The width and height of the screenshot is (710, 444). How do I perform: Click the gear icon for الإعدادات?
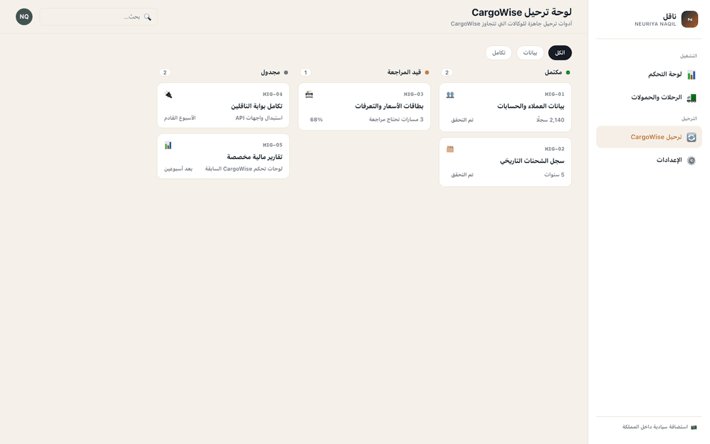point(691,160)
